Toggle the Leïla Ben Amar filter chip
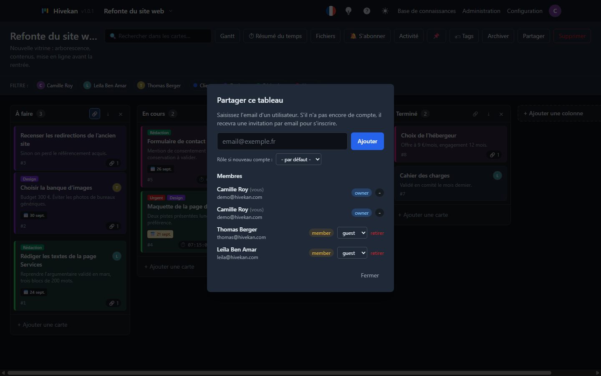Image resolution: width=601 pixels, height=376 pixels. point(105,85)
